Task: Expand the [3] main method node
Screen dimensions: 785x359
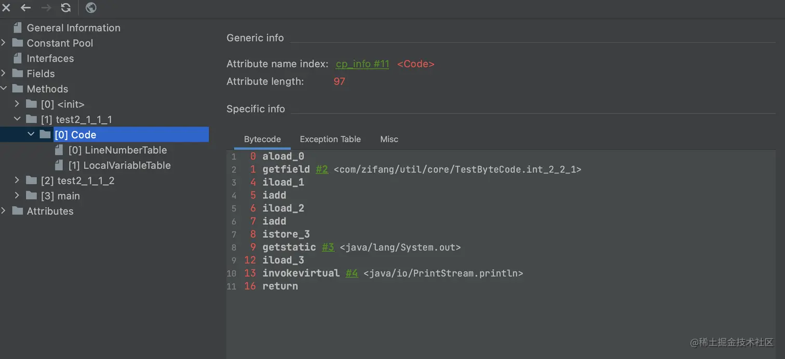Action: (17, 196)
